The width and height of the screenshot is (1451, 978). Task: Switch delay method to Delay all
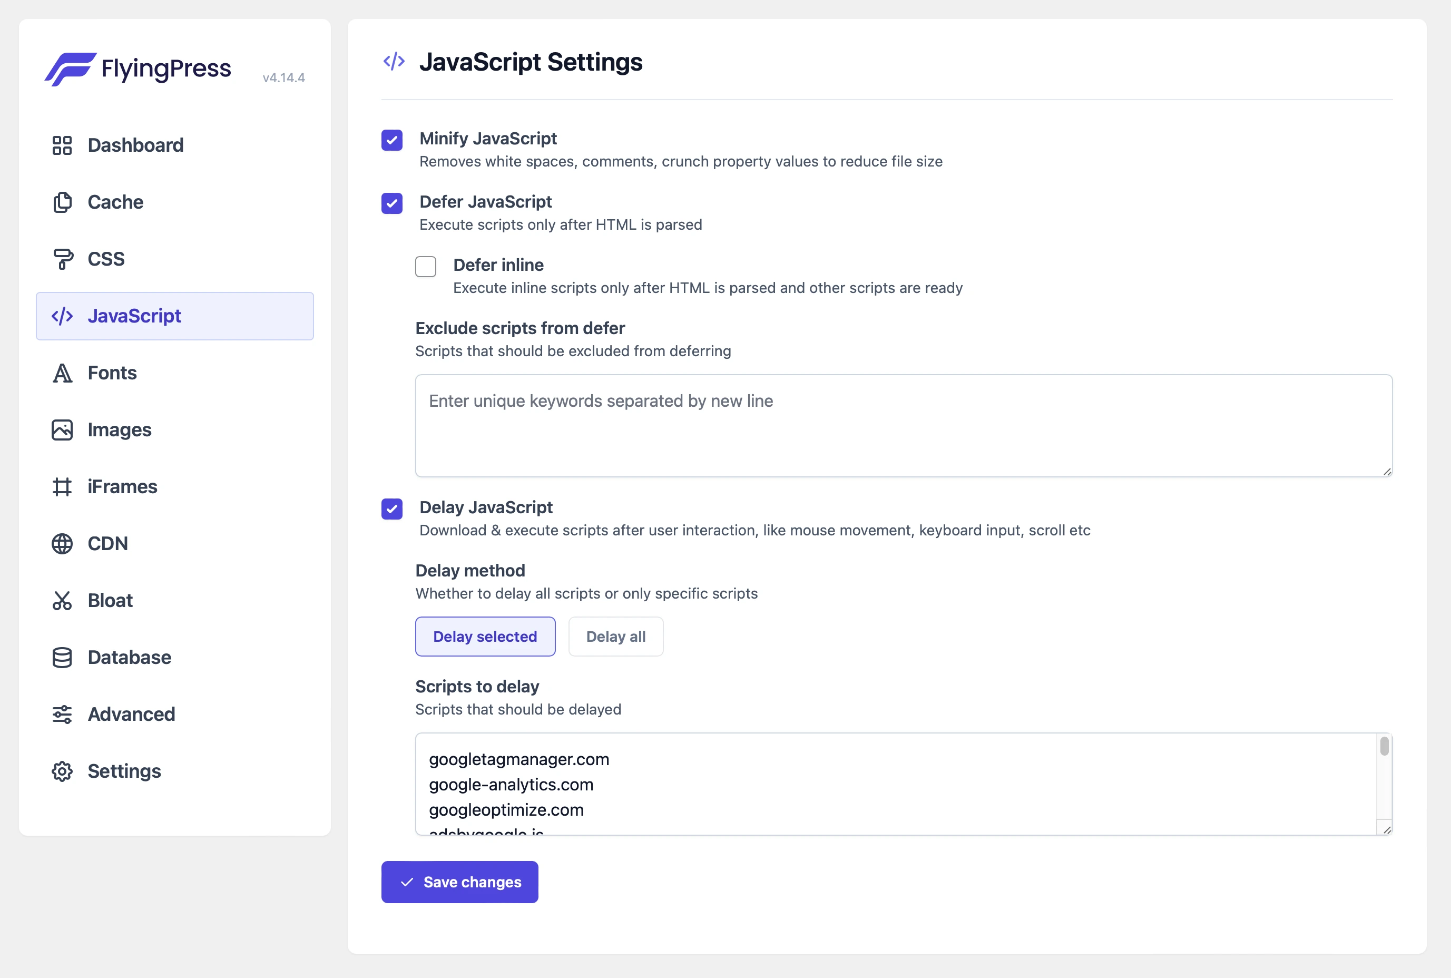(615, 636)
